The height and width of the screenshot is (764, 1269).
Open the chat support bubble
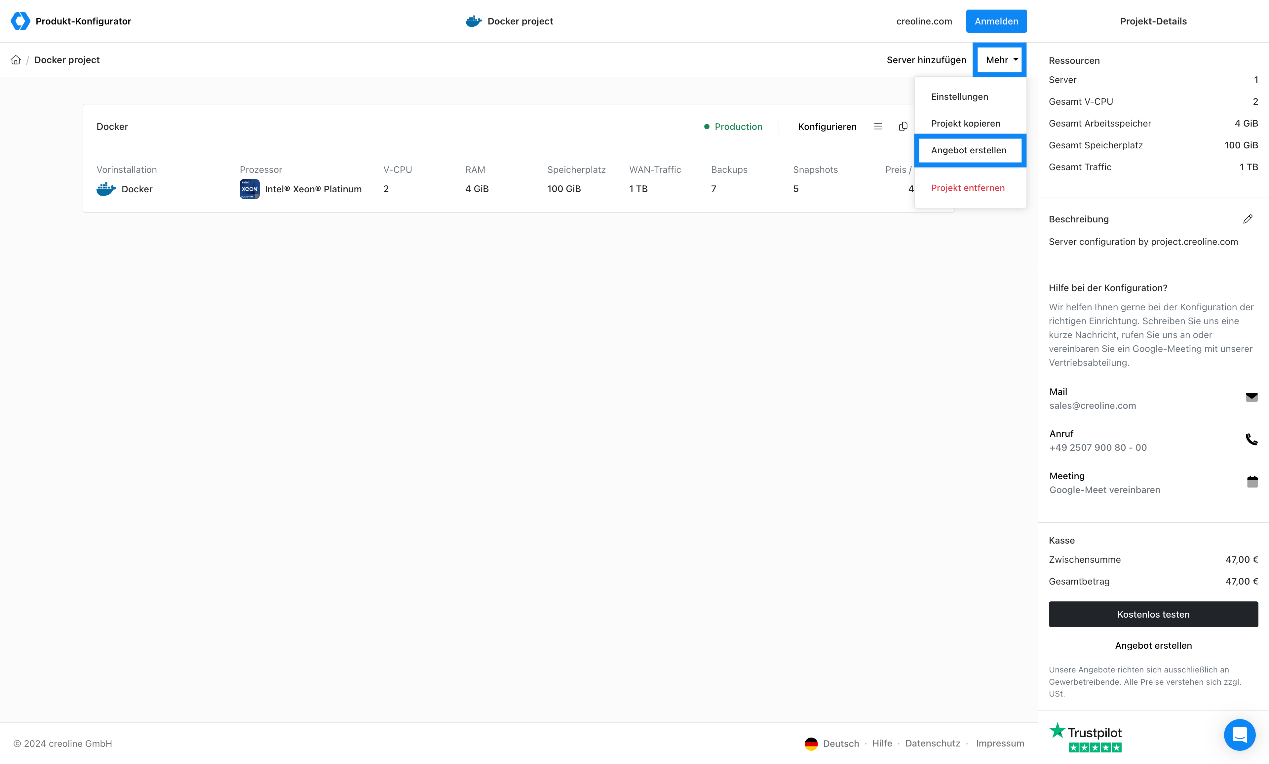(x=1240, y=735)
